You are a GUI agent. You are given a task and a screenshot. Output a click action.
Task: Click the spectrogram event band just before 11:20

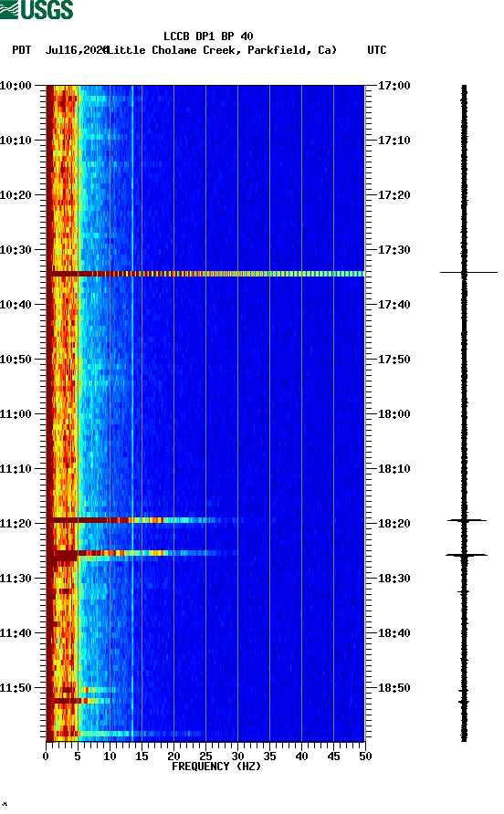(x=142, y=520)
